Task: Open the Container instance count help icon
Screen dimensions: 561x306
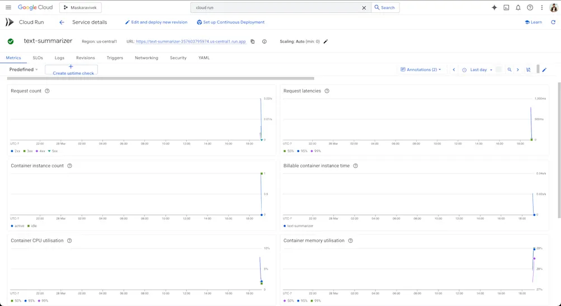Action: tap(69, 166)
